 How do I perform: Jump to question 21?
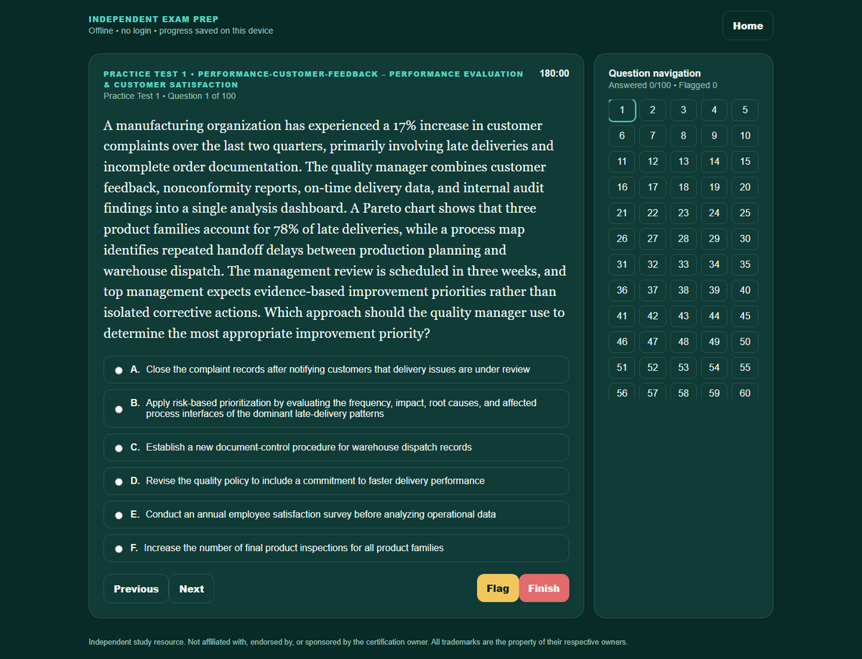[x=622, y=213]
